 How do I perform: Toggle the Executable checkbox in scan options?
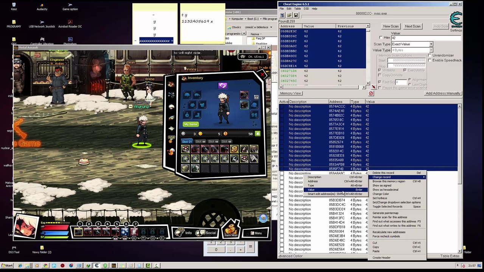coord(405,70)
